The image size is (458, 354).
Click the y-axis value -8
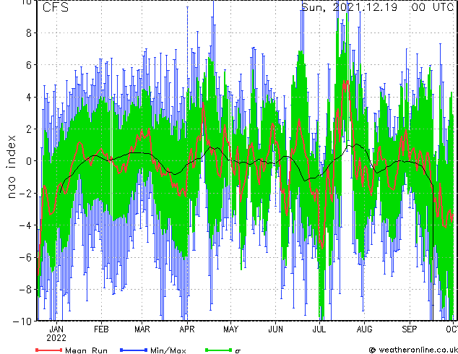(x=25, y=290)
